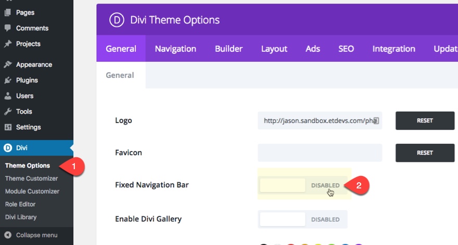Click the Comments speech bubble icon
Image resolution: width=458 pixels, height=245 pixels.
click(x=8, y=28)
